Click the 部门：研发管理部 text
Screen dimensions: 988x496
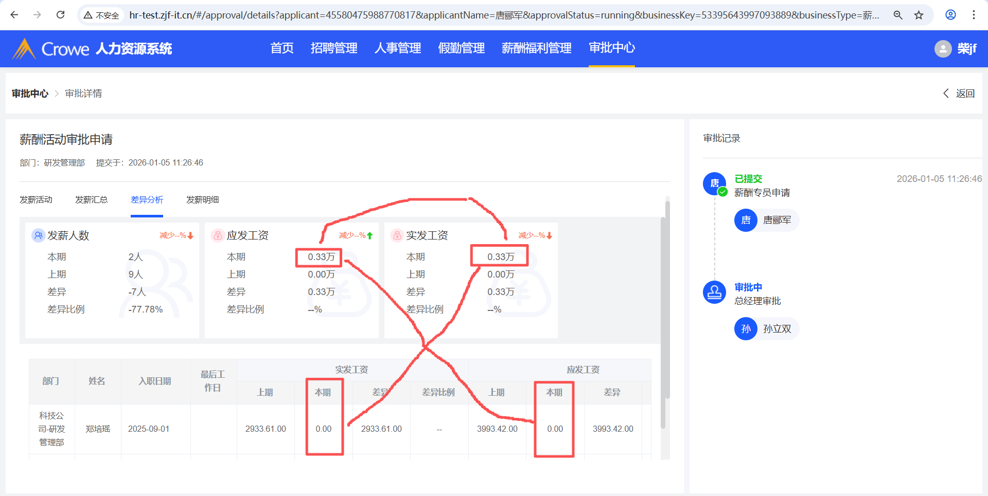pos(52,163)
